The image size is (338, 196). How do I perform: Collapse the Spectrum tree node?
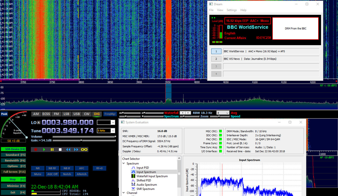[x=124, y=164]
